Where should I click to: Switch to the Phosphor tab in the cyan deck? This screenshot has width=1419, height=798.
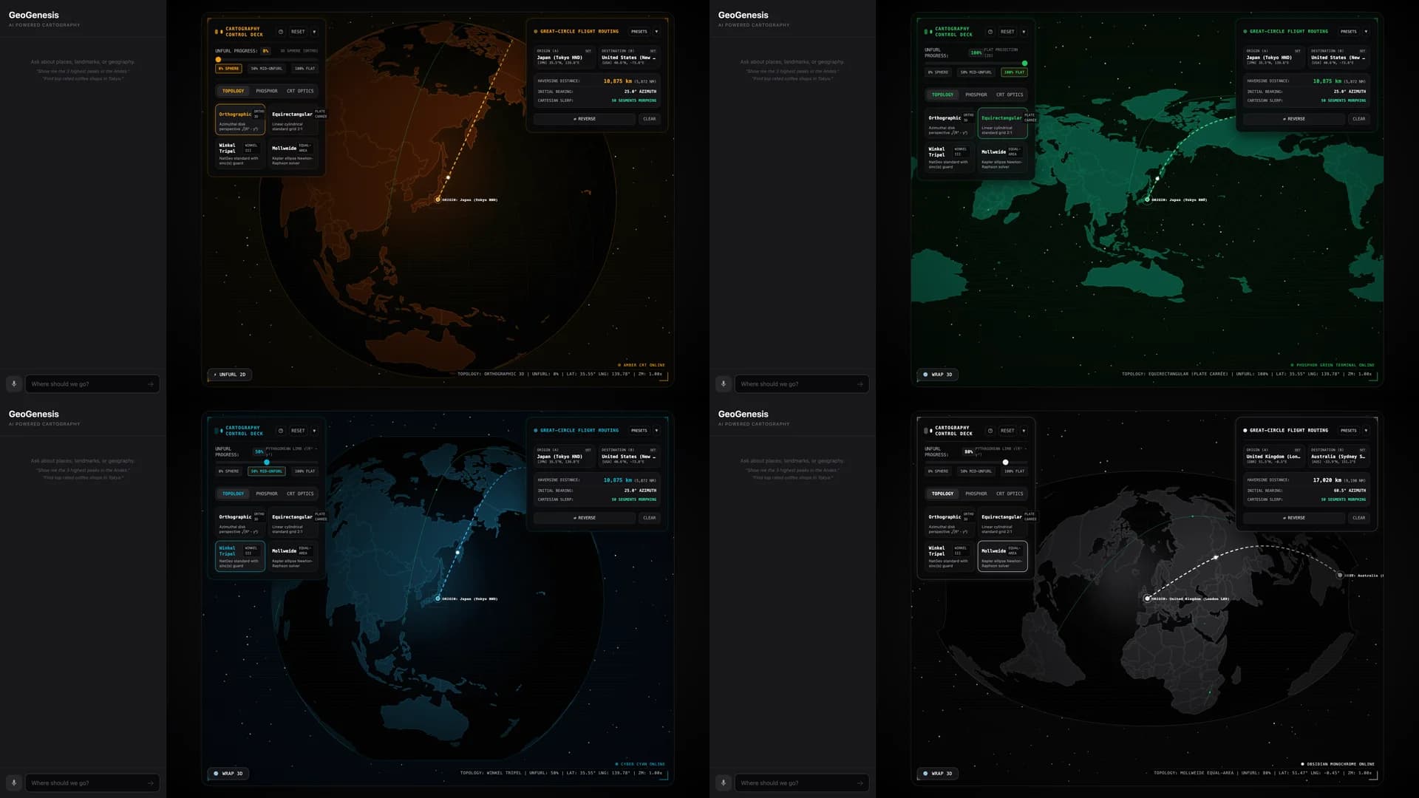pyautogui.click(x=267, y=494)
